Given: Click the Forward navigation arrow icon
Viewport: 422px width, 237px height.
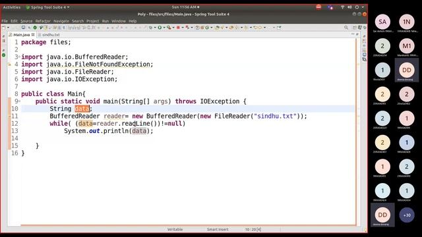Looking at the screenshot, I should click(260, 28).
